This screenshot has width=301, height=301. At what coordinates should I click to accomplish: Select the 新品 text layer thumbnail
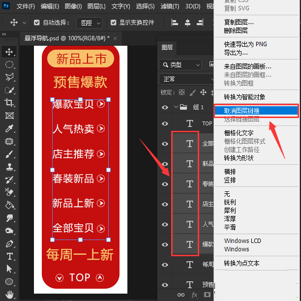189,164
